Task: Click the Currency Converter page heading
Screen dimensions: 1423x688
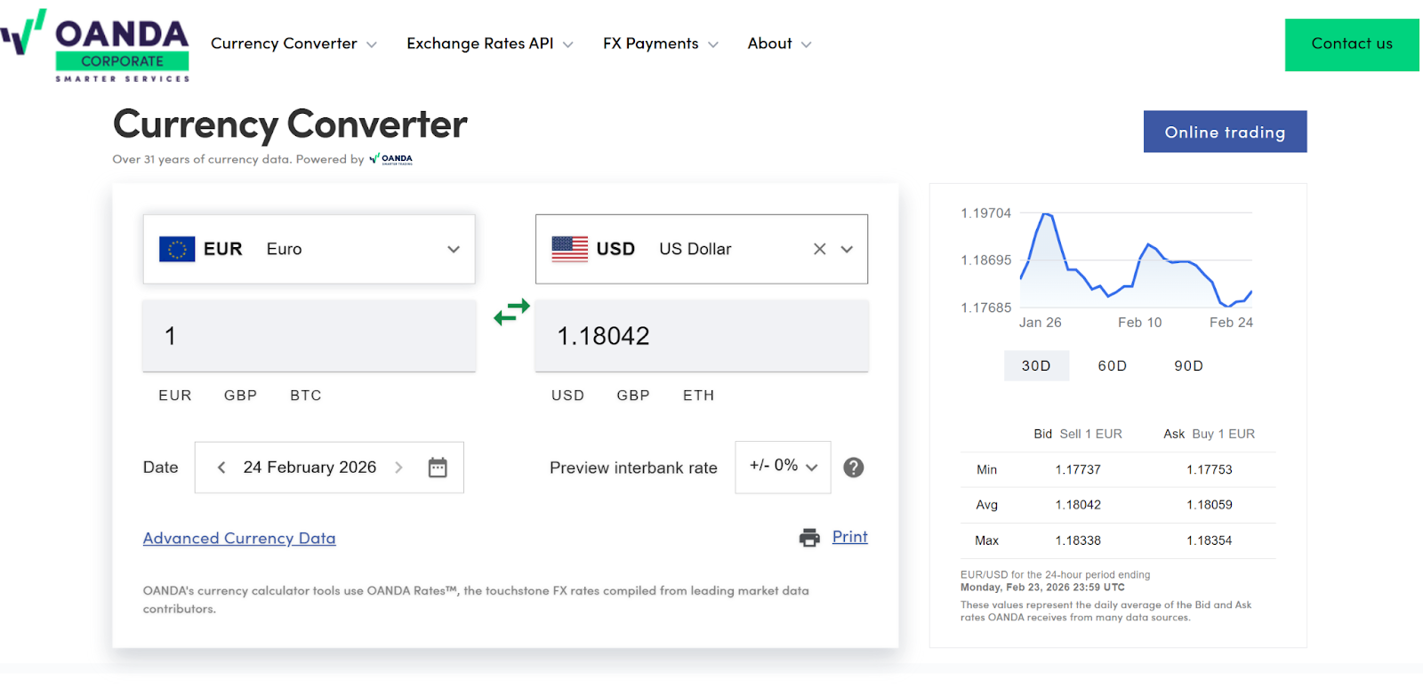Action: tap(290, 124)
